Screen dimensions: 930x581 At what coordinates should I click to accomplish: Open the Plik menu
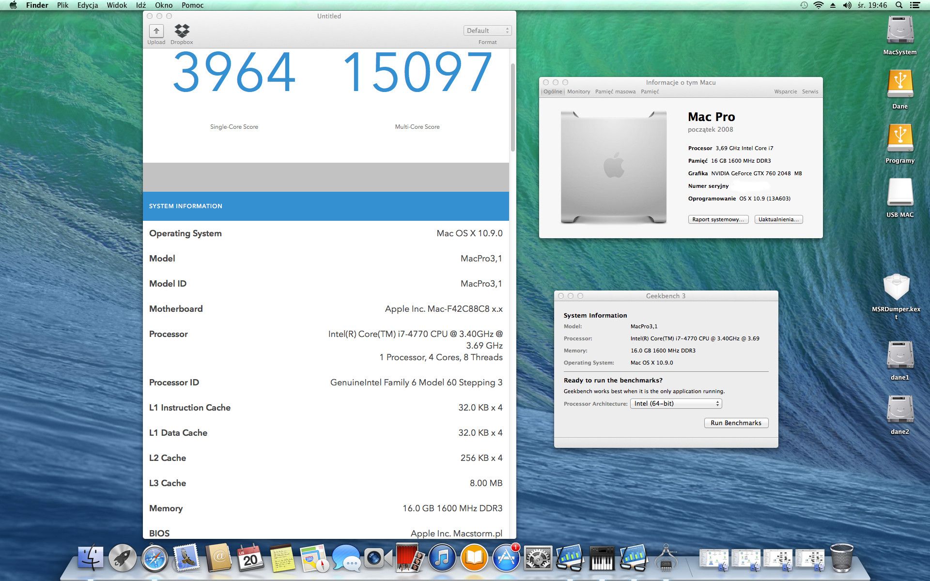coord(62,5)
